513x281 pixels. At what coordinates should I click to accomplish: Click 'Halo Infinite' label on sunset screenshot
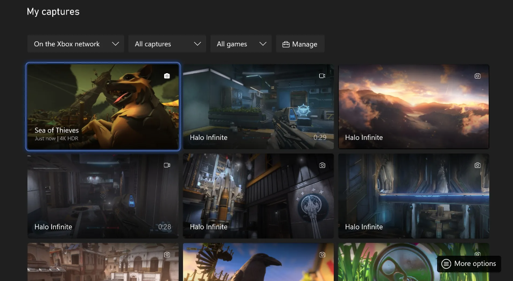click(x=364, y=137)
